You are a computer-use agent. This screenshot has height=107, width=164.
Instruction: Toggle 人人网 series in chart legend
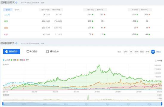7,60
